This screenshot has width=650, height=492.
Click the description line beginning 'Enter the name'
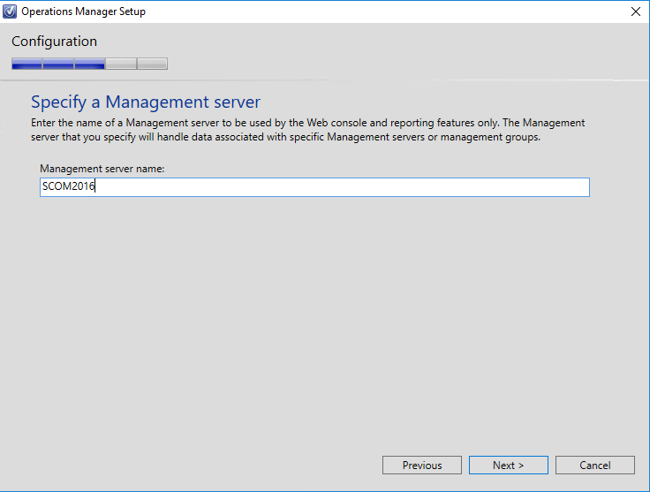[308, 123]
